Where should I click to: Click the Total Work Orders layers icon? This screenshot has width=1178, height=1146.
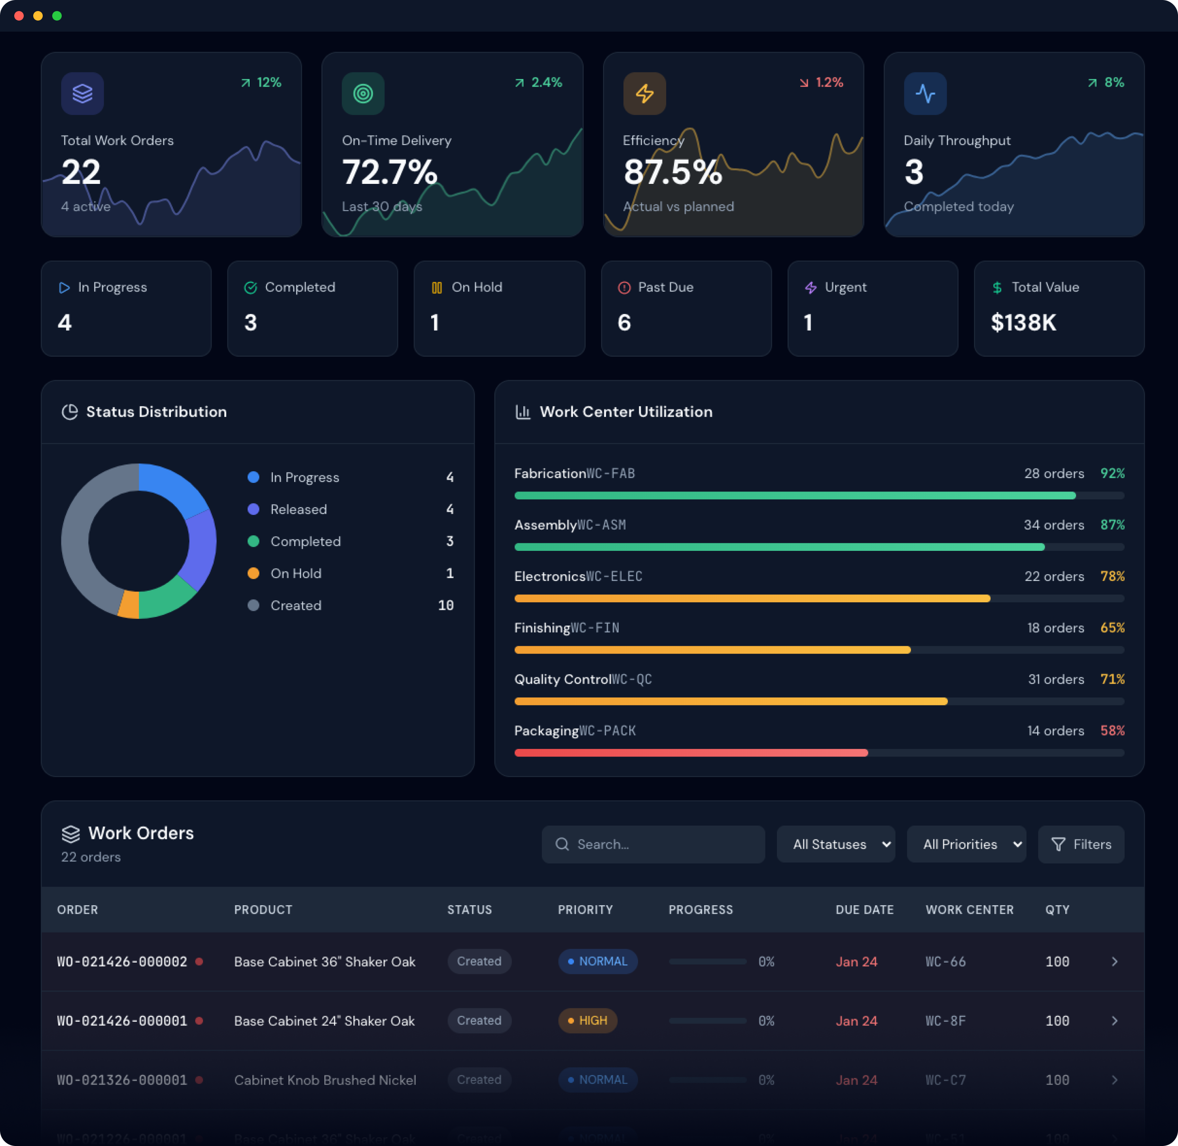[x=82, y=93]
